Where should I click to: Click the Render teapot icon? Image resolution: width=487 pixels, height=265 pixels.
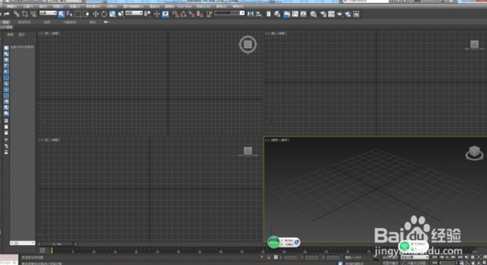339,14
